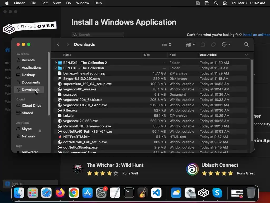The image size is (270, 203).
Task: Select vegaspro100e_64bit.exe
Action: click(x=151, y=100)
